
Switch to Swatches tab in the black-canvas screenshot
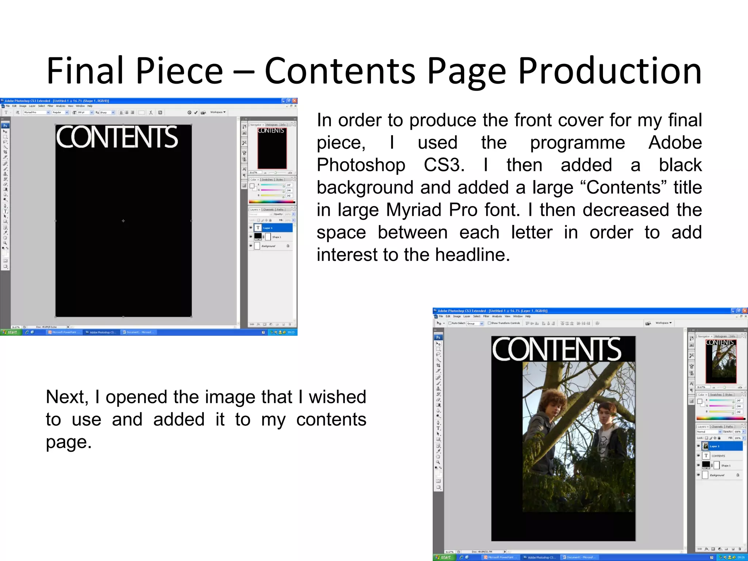click(267, 179)
